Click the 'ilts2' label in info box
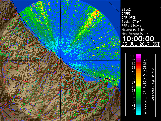 click(126, 10)
